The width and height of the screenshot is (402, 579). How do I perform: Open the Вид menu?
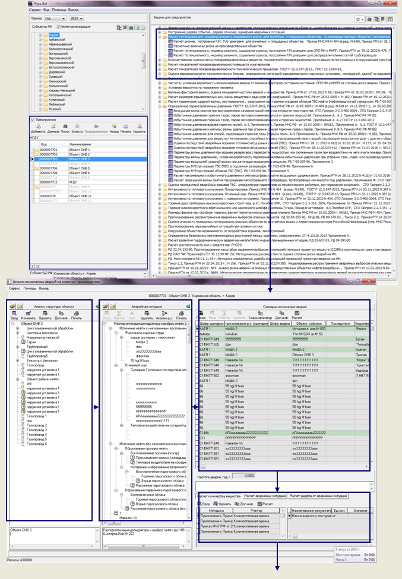tap(47, 10)
